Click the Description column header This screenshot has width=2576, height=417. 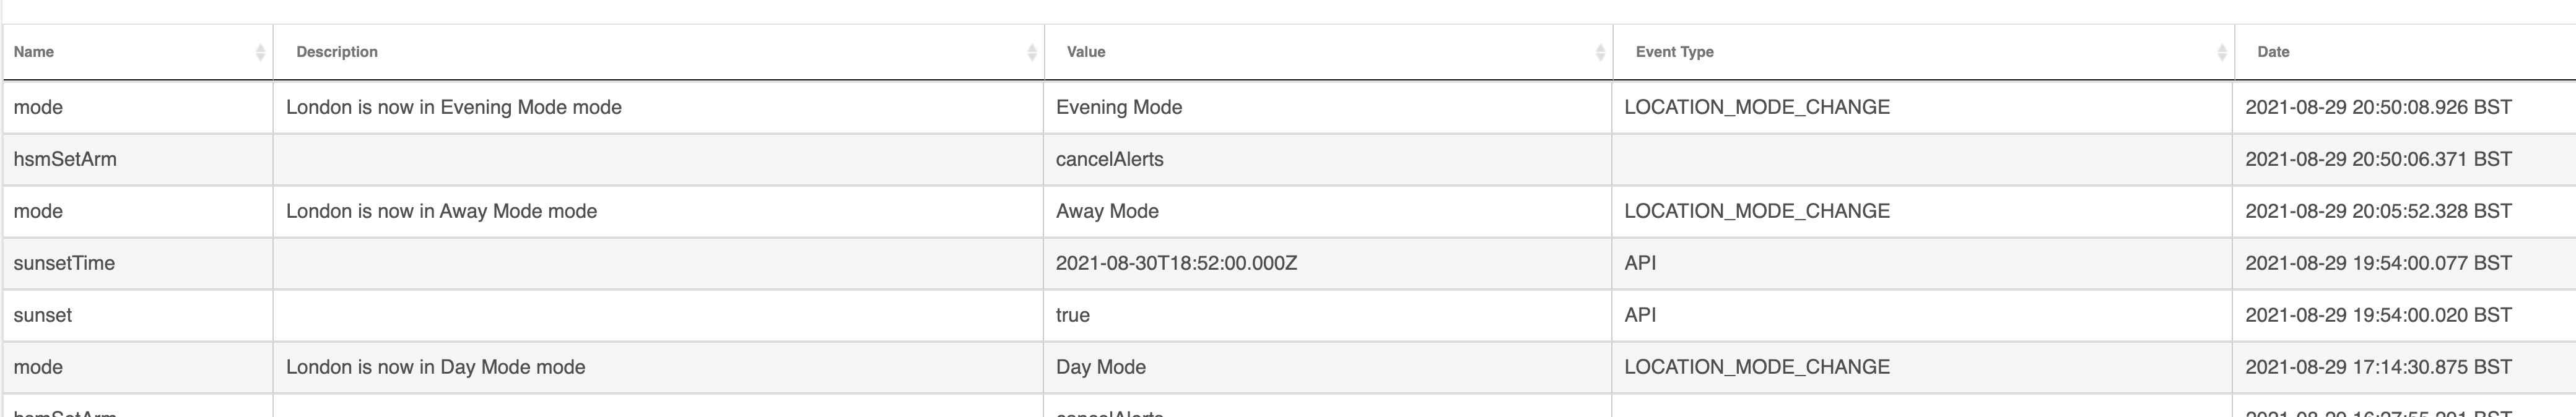tap(658, 52)
